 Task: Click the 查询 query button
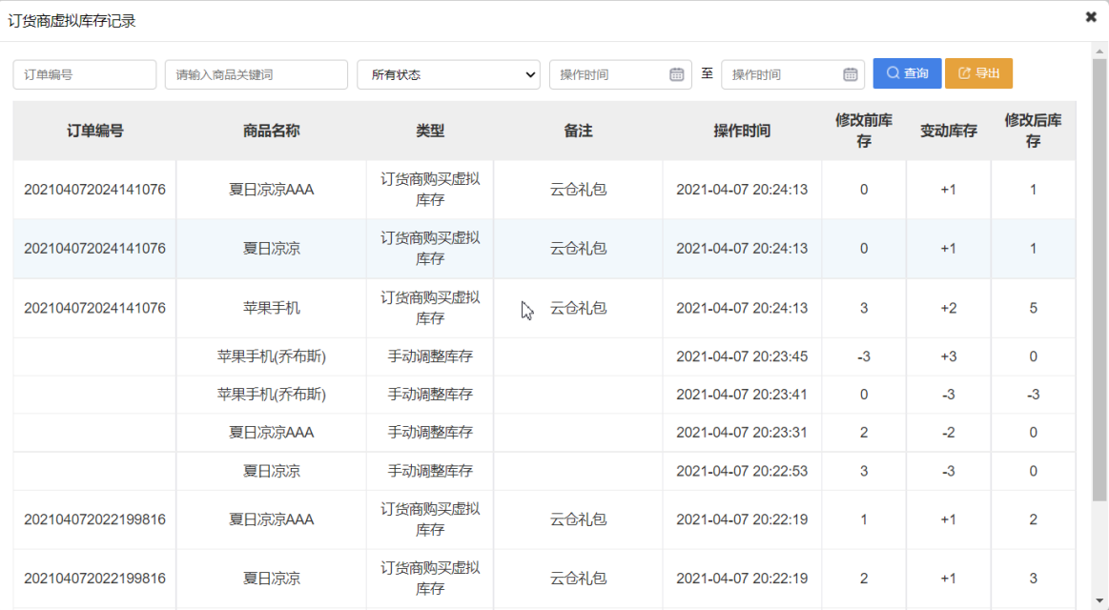pos(907,73)
